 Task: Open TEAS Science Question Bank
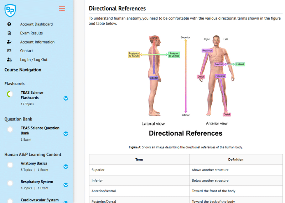point(40,131)
